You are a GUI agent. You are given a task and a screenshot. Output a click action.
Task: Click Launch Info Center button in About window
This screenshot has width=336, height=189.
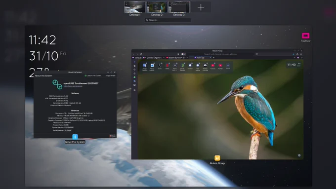93,76
